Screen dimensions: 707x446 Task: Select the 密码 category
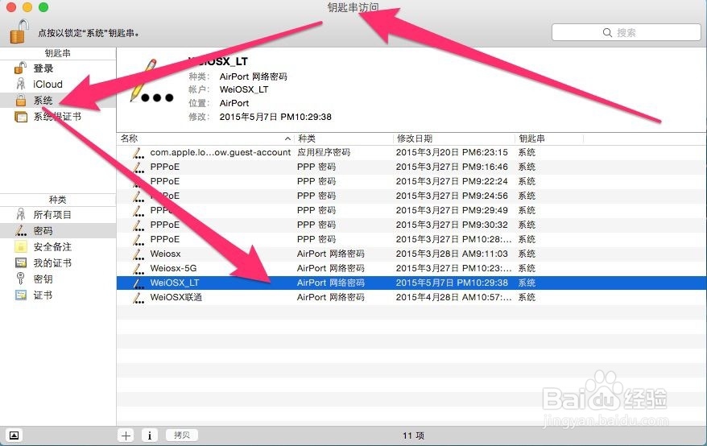tap(58, 231)
